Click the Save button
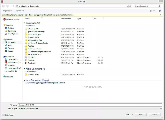 (x=141, y=115)
